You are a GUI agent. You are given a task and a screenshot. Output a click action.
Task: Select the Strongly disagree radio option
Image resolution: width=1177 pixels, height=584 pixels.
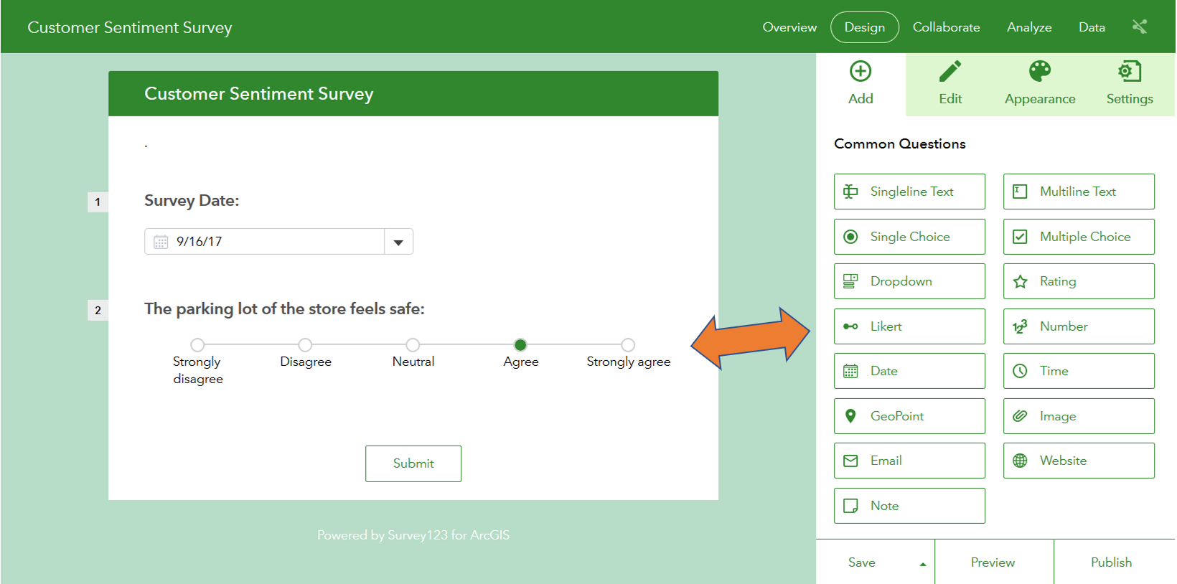pos(198,345)
